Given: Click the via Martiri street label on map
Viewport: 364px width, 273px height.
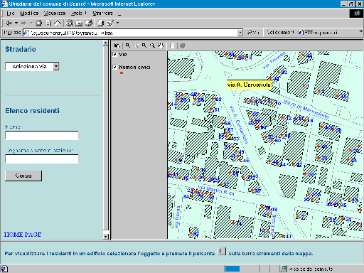Looking at the screenshot, I should (x=216, y=190).
